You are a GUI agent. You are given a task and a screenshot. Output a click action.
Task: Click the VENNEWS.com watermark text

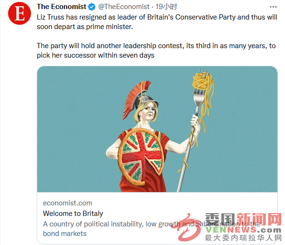click(244, 230)
